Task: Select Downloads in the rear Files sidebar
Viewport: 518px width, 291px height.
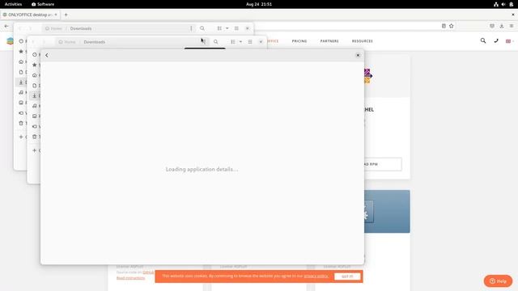Action: pos(21,82)
